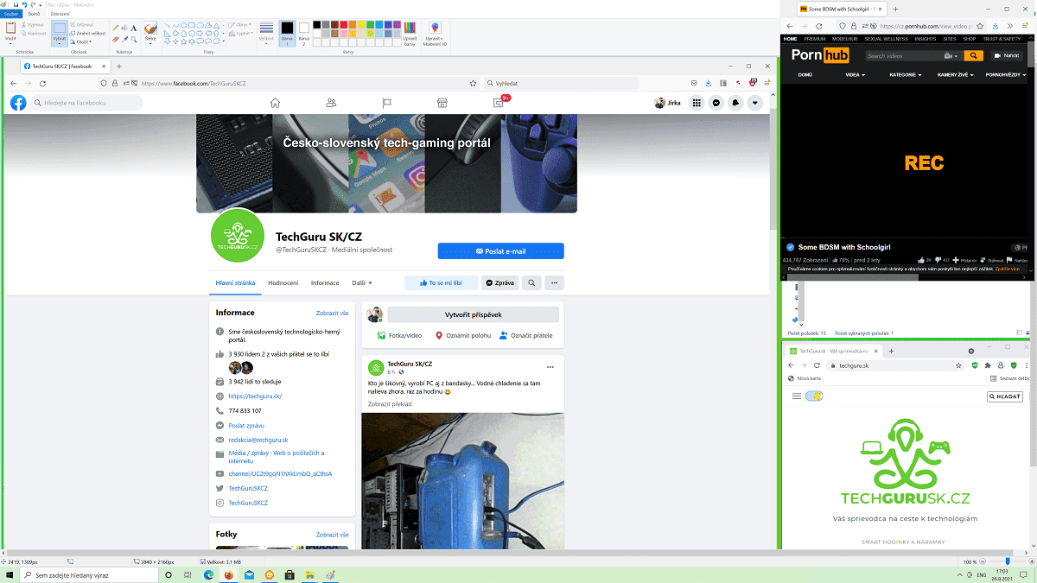Expand the KATEGORIE menu on Pornhub

[905, 75]
